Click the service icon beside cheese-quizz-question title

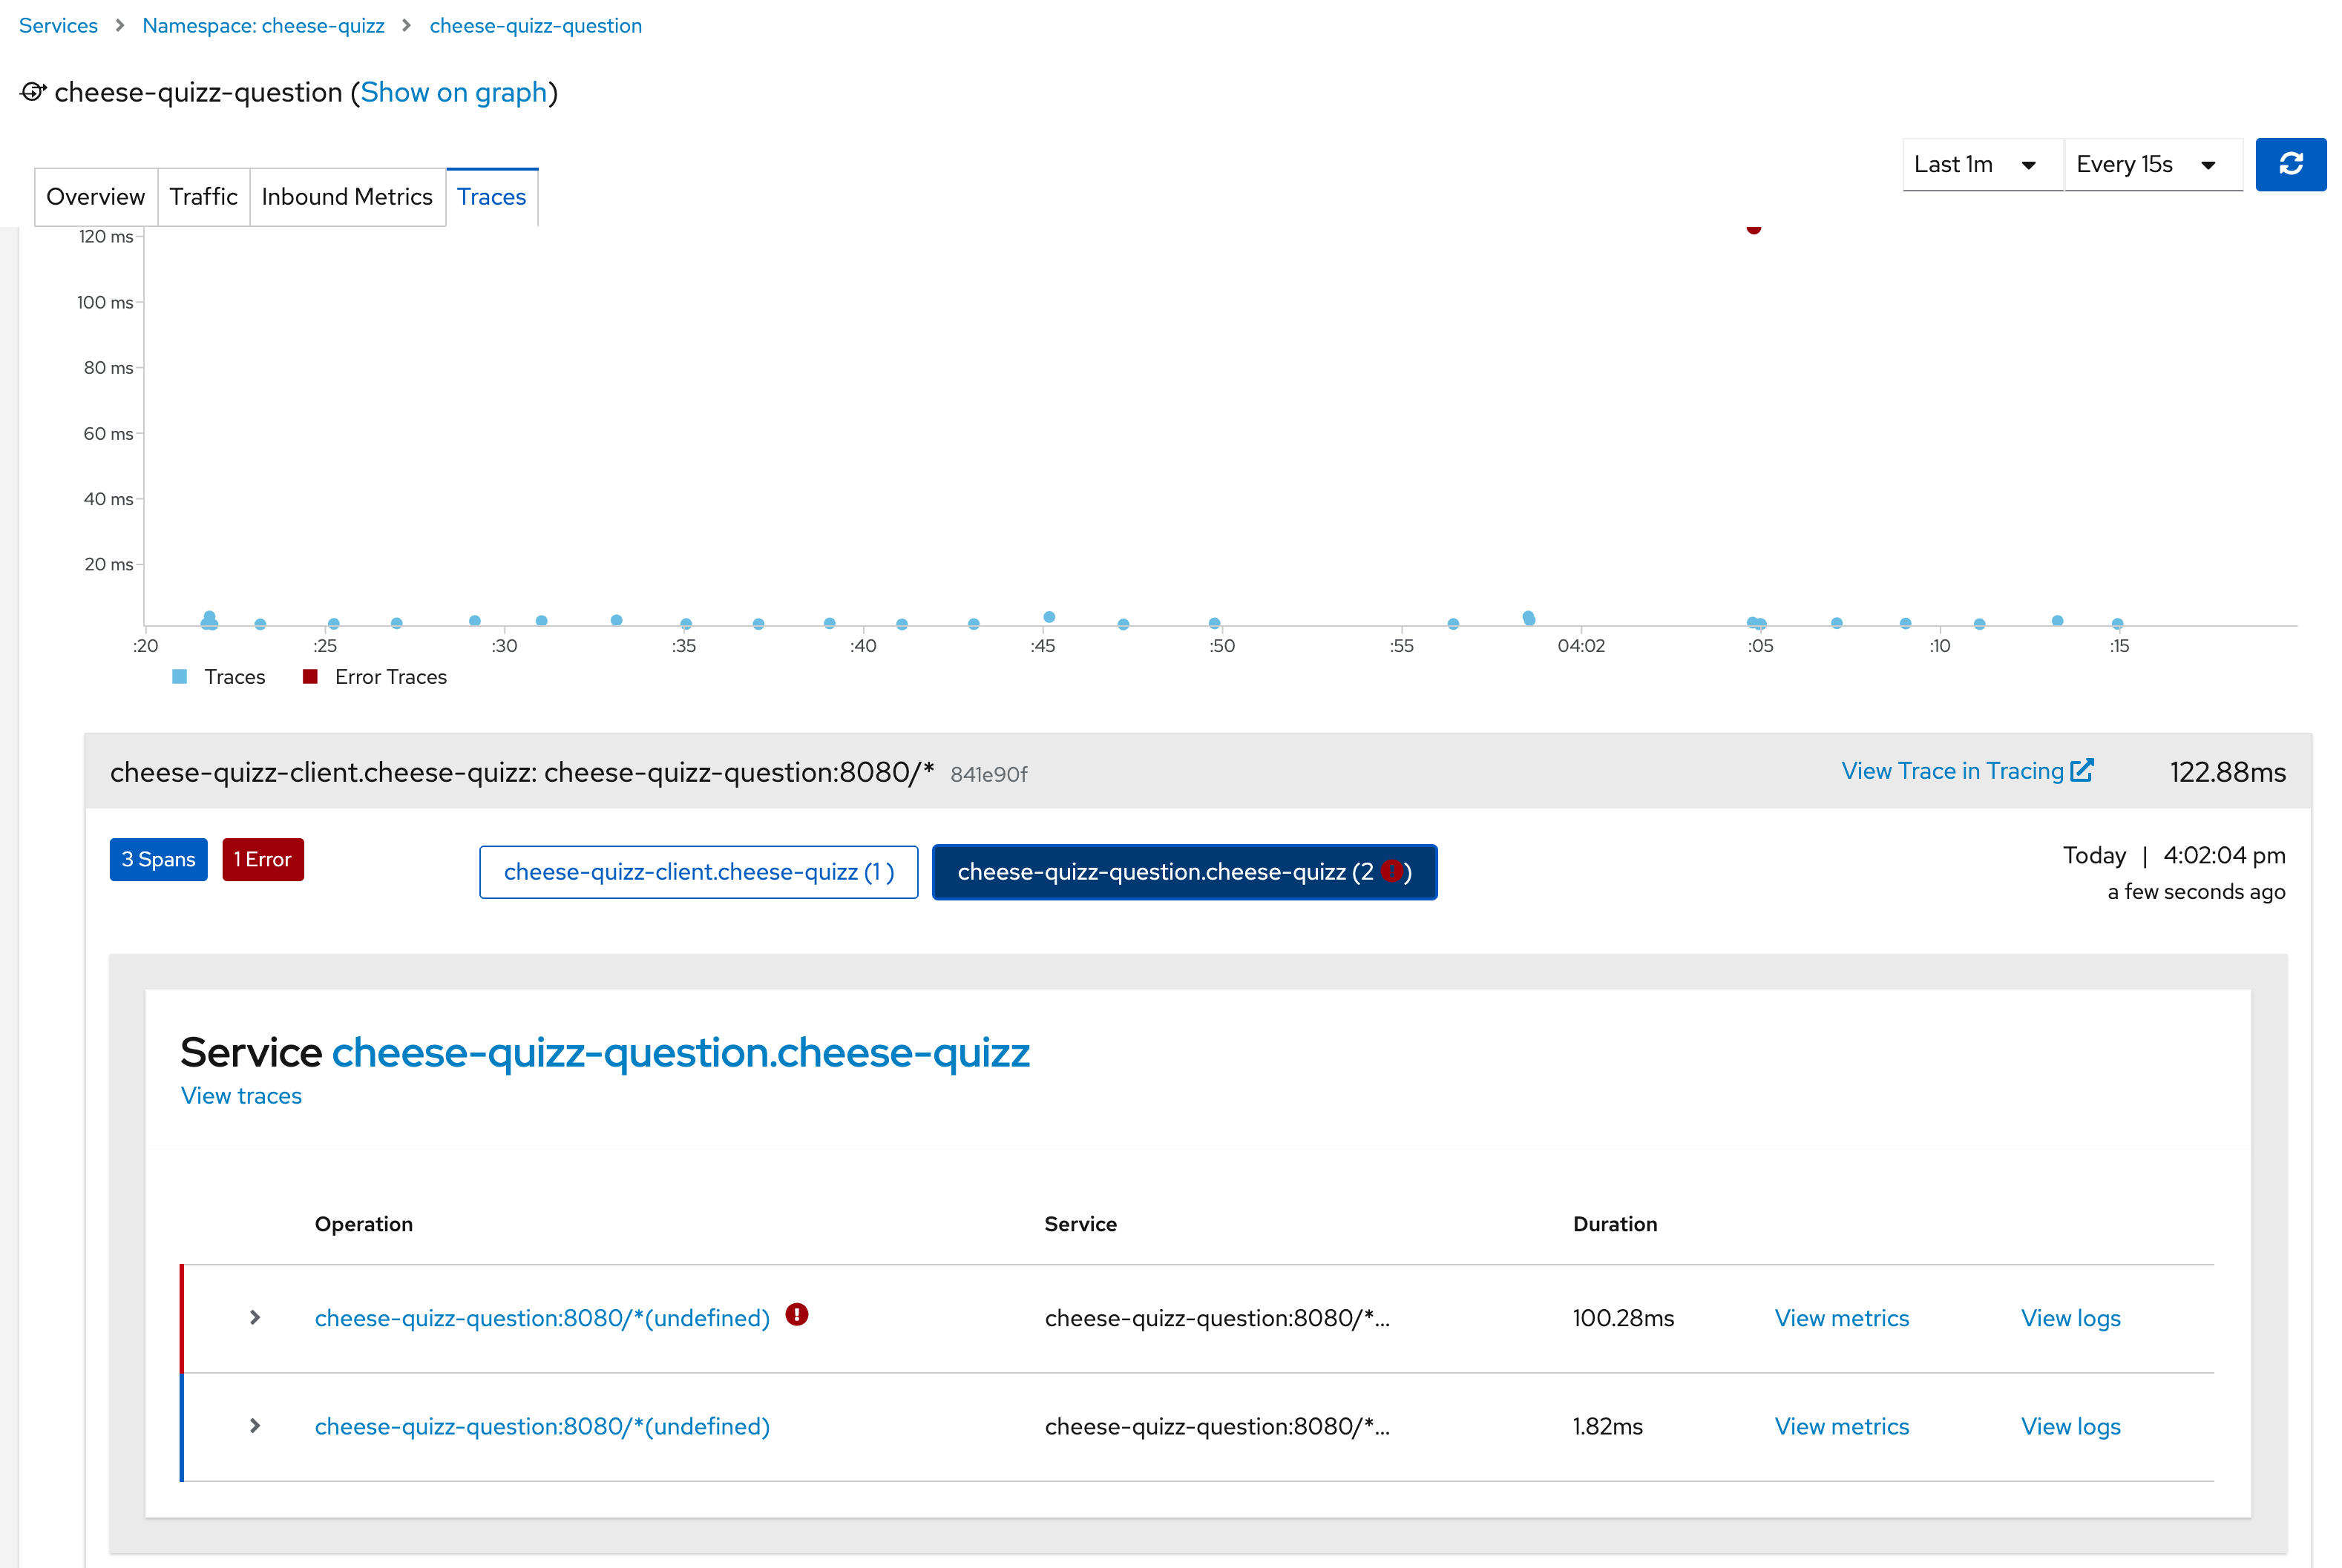coord(33,92)
